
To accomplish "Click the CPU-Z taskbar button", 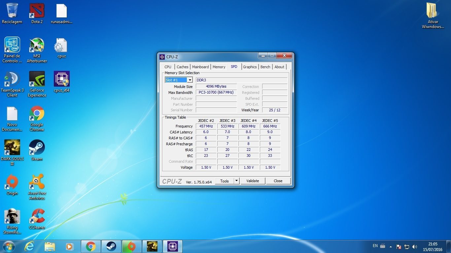I will pyautogui.click(x=173, y=246).
